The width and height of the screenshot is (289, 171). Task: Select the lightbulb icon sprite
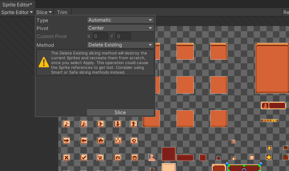point(134,141)
